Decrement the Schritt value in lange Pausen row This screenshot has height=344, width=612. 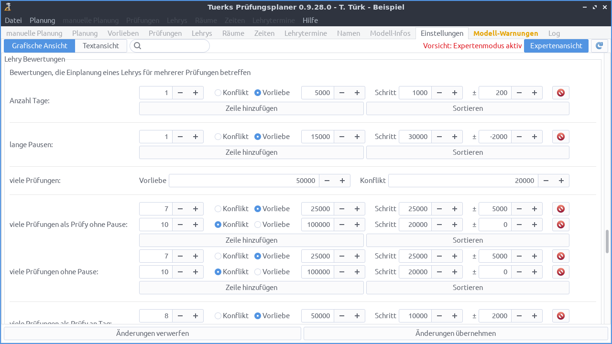tap(439, 136)
